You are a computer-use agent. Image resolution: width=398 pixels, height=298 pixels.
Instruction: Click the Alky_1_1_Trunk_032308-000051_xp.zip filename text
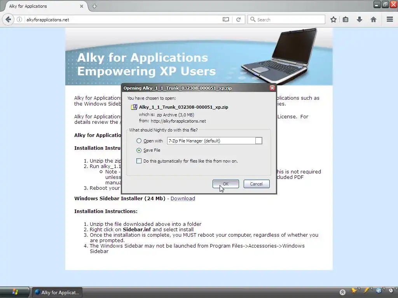(183, 107)
